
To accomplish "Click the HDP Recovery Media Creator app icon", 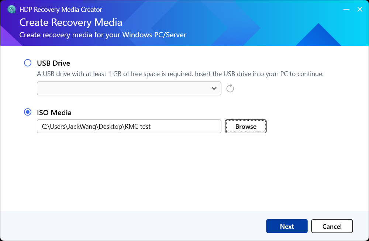I will (x=11, y=10).
